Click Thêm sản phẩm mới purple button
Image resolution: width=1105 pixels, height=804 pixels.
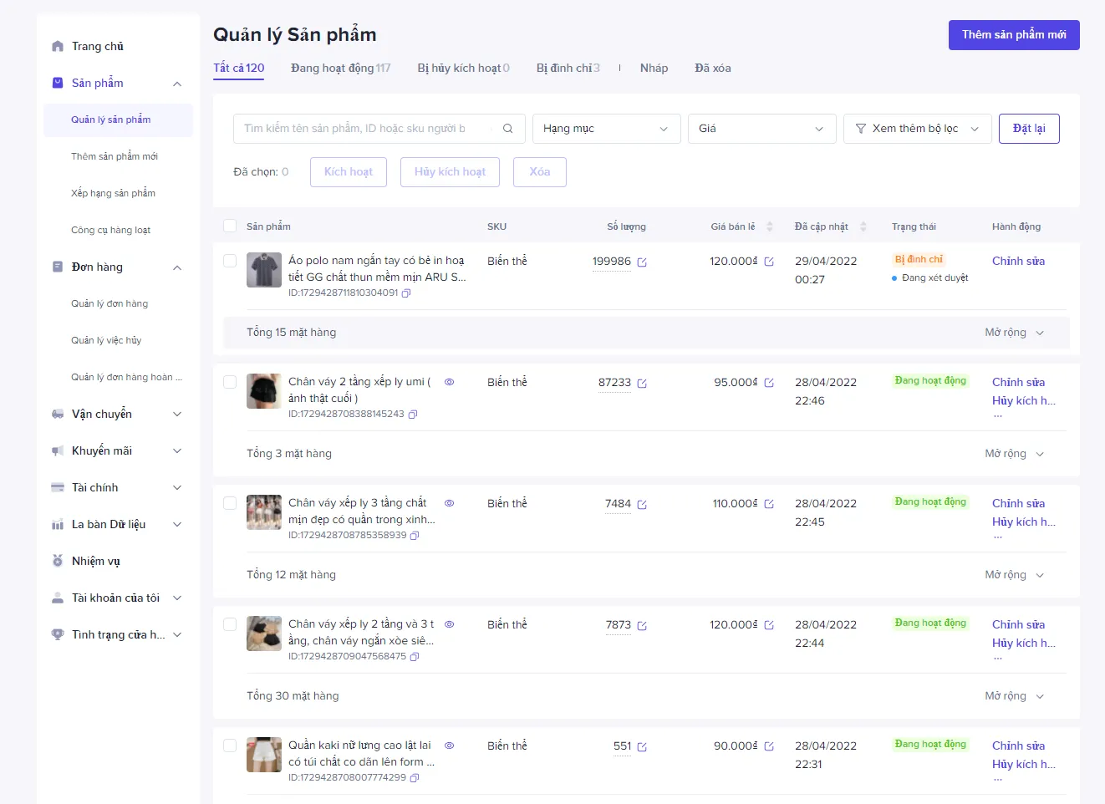point(1014,35)
